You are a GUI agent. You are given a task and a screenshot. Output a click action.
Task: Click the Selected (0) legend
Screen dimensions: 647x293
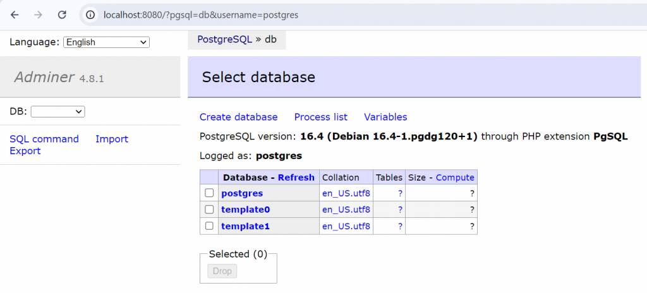click(238, 254)
